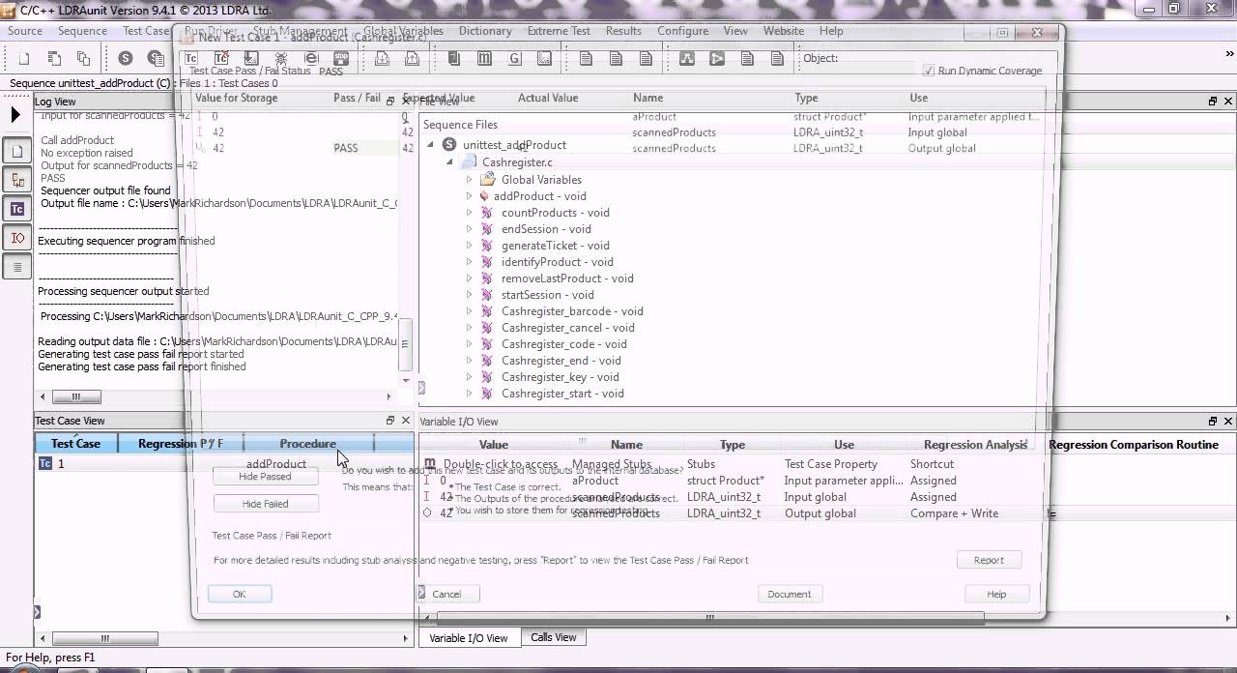
Task: Open the Configure menu
Action: tap(682, 31)
